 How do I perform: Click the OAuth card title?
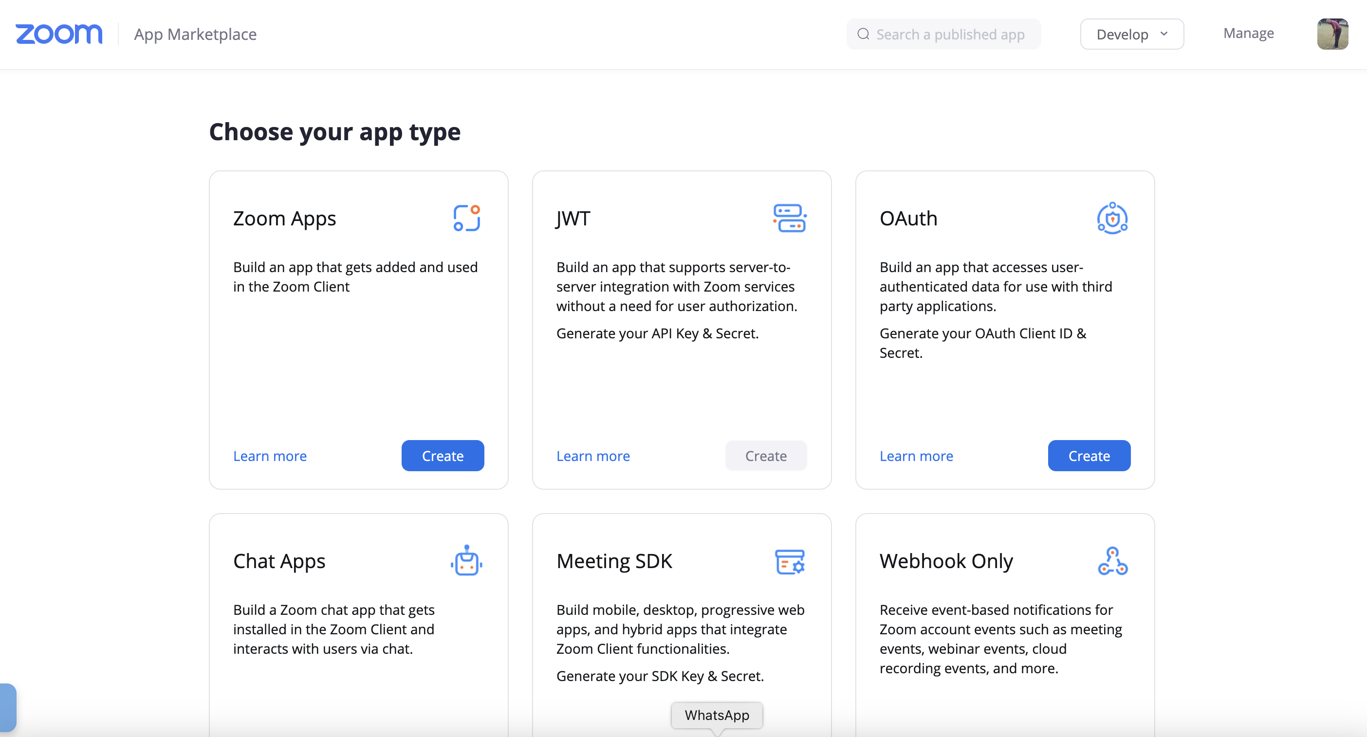[x=908, y=218]
